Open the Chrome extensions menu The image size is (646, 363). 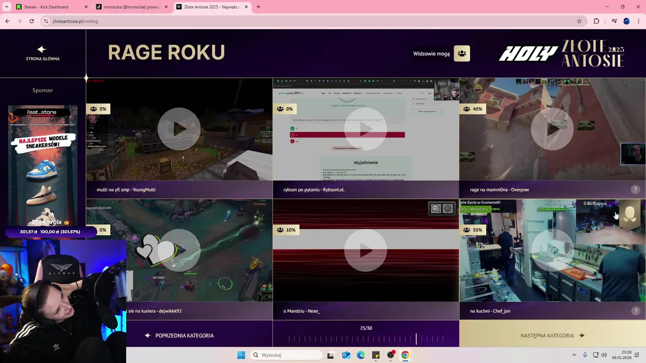click(x=597, y=21)
